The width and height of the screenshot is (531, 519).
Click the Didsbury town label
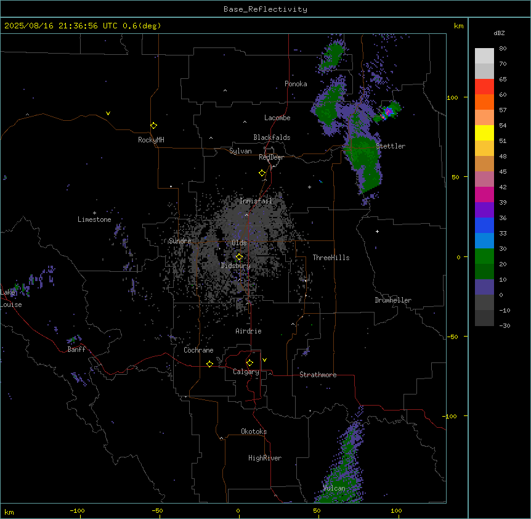(x=236, y=266)
